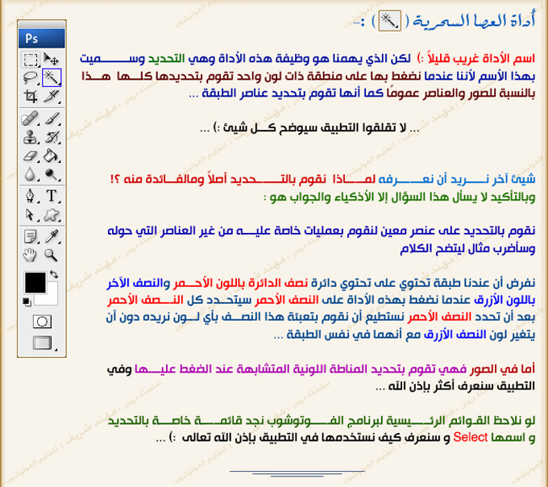Select the History Brush tool
The width and height of the screenshot is (548, 487).
tap(52, 137)
